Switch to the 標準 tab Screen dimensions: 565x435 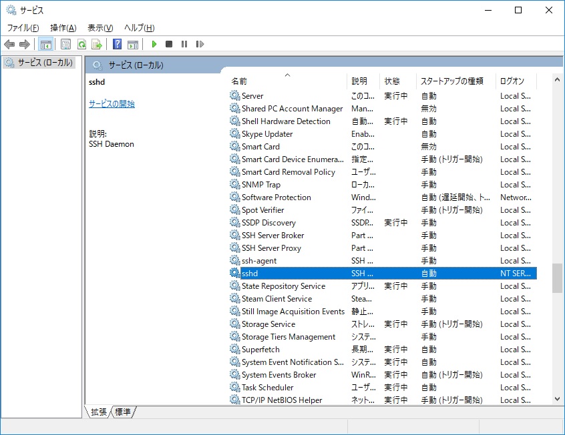[124, 412]
